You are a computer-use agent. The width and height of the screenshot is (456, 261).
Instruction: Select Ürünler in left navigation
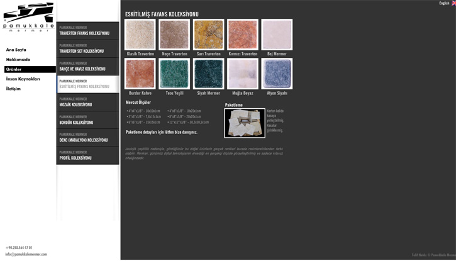coord(14,70)
